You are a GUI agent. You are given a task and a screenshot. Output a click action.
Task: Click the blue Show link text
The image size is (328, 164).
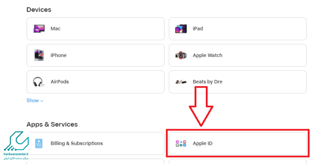pyautogui.click(x=32, y=100)
